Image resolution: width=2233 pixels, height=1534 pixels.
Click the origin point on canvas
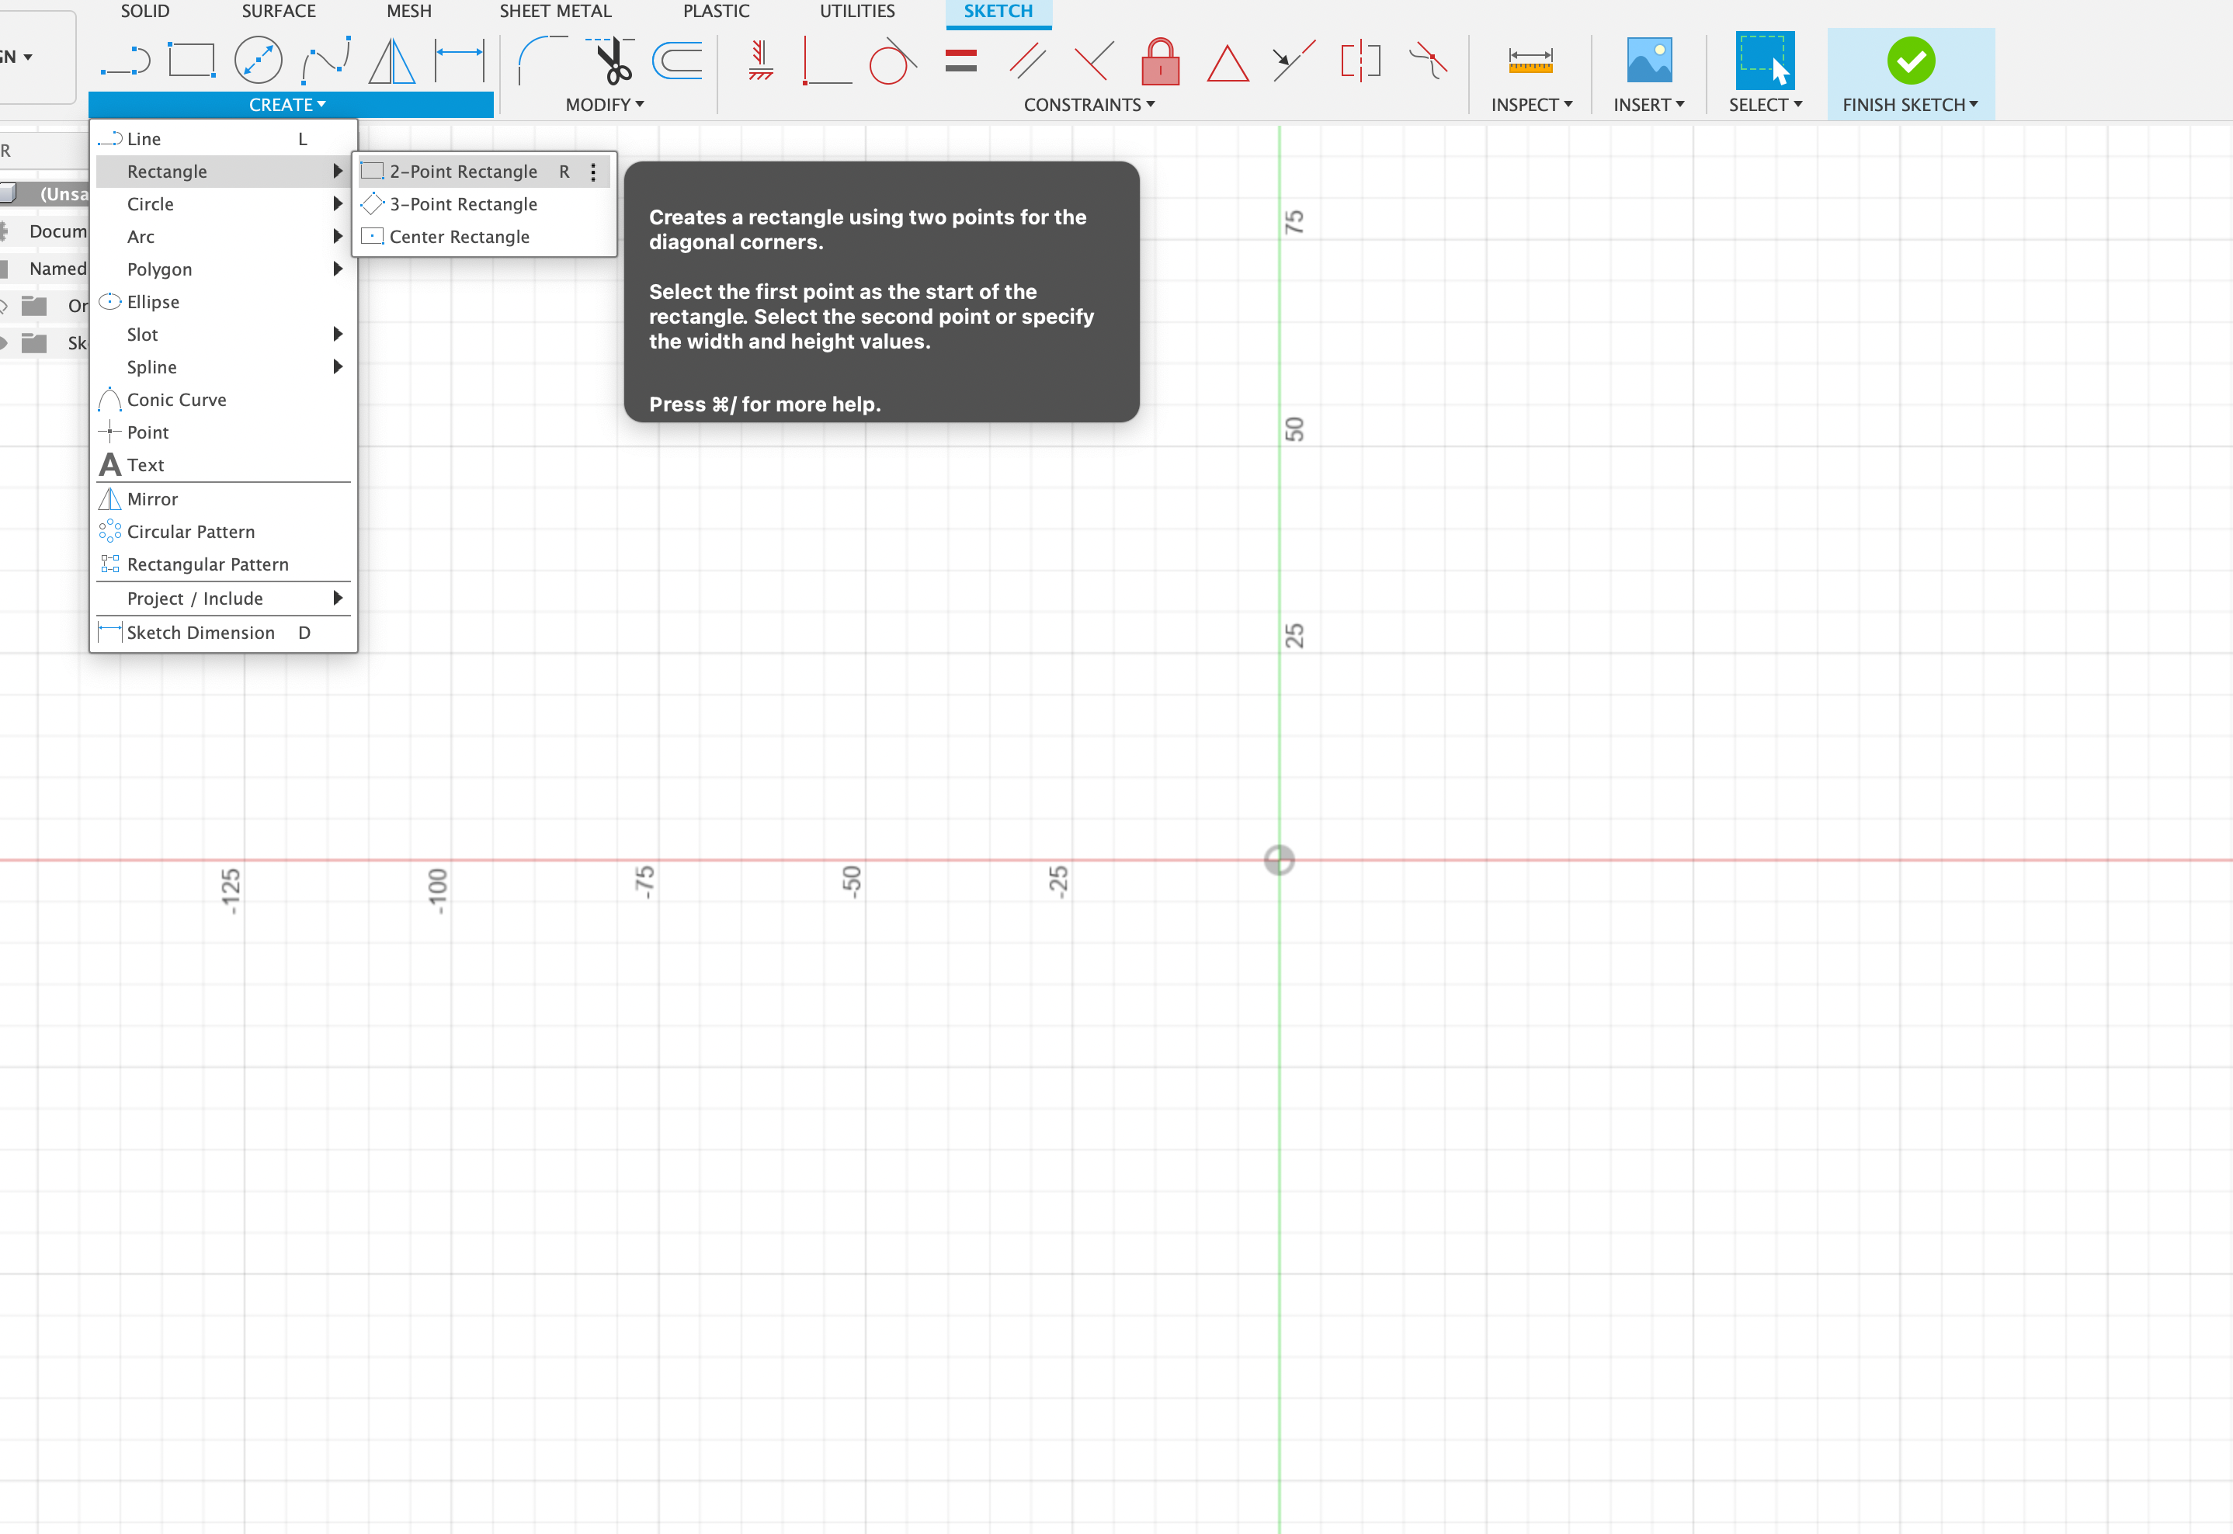point(1280,860)
